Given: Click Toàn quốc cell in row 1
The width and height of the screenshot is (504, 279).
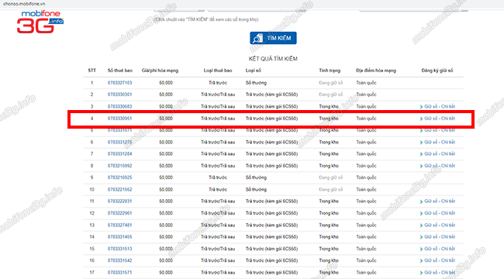Looking at the screenshot, I should (x=366, y=83).
